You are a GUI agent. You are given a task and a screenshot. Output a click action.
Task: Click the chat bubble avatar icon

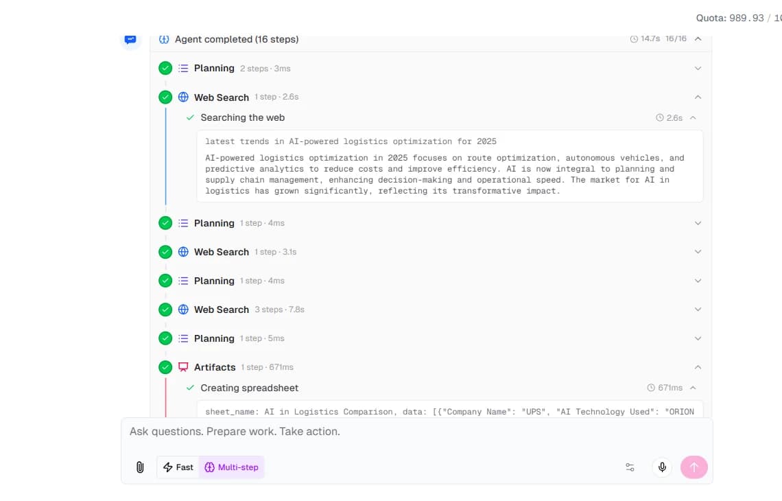tap(130, 39)
